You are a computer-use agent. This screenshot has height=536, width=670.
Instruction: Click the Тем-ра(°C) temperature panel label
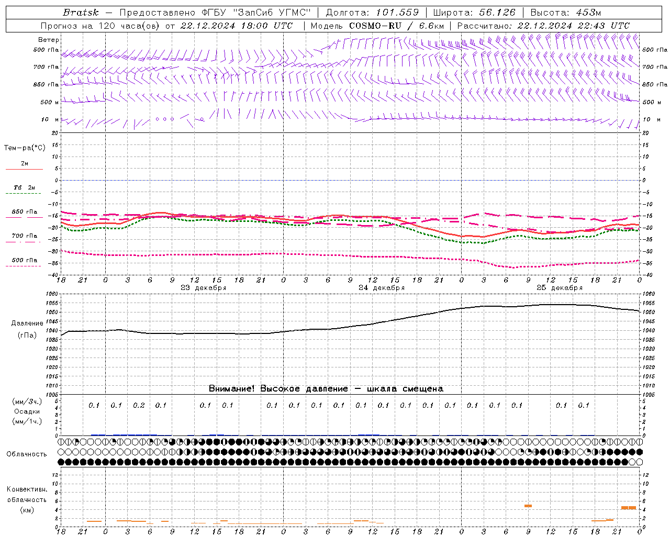(x=25, y=148)
